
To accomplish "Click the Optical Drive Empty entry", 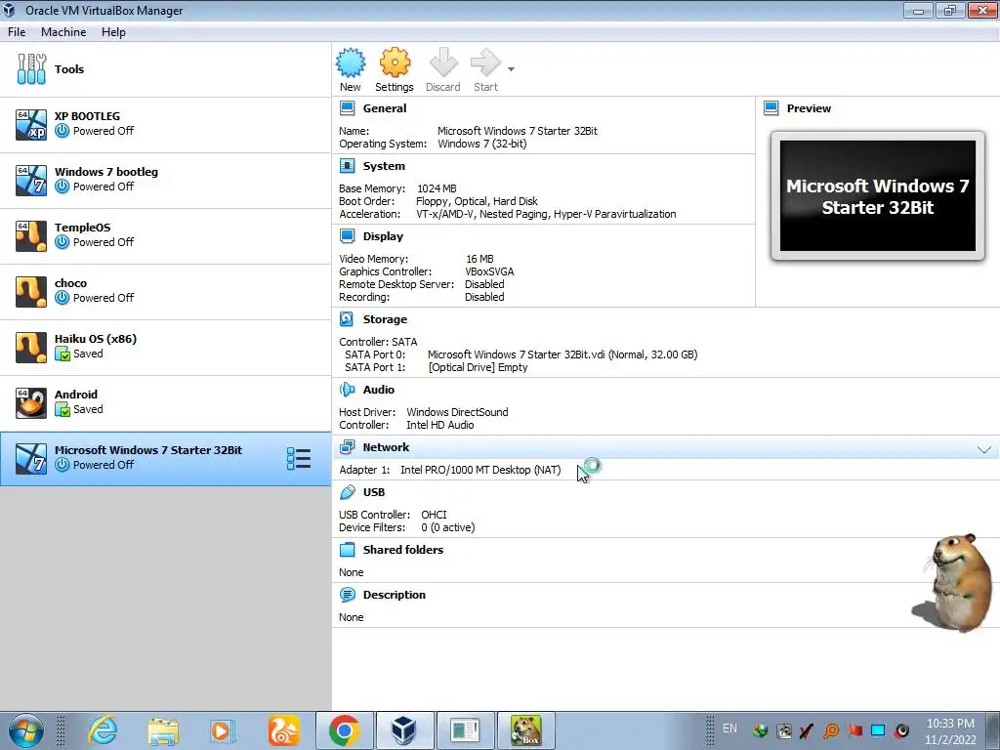I will point(478,367).
